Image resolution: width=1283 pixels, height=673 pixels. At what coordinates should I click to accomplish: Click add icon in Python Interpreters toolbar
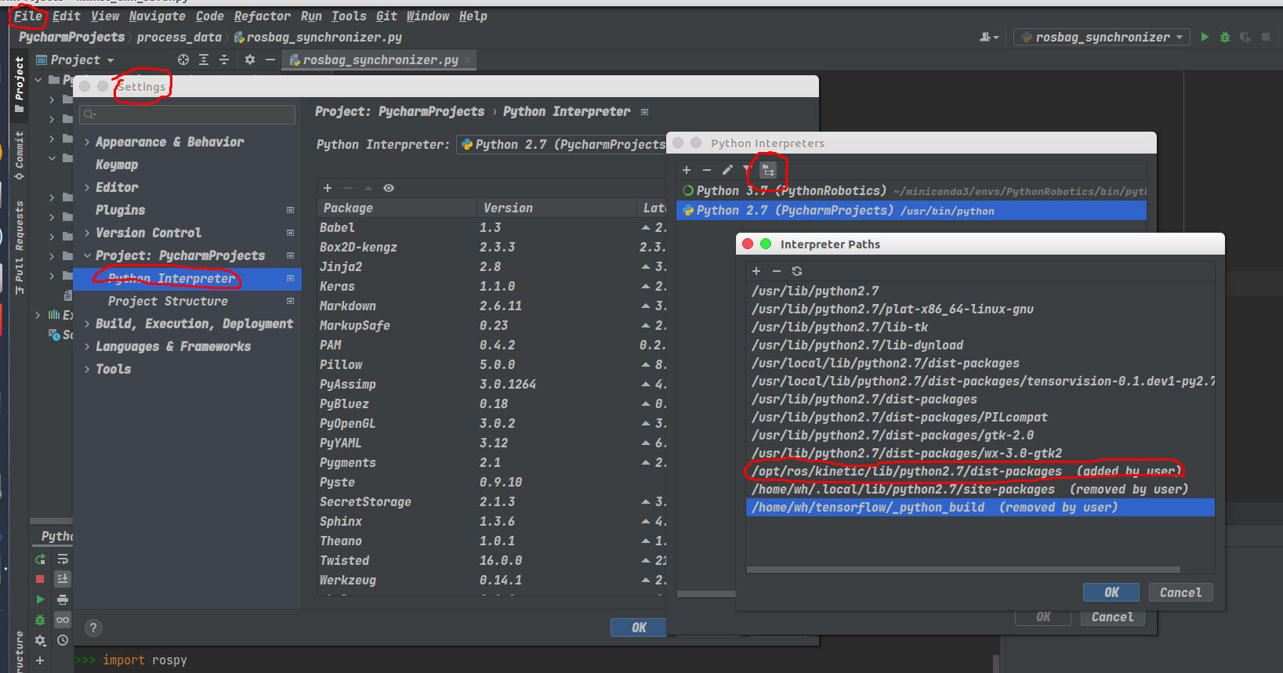pos(687,170)
